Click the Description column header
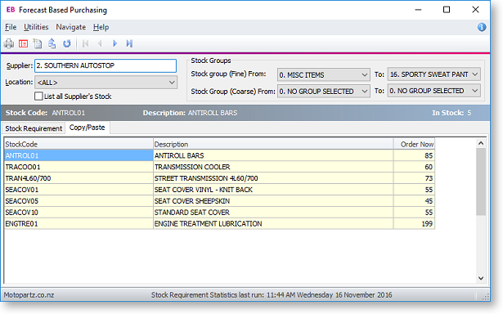The height and width of the screenshot is (314, 503). (x=273, y=144)
